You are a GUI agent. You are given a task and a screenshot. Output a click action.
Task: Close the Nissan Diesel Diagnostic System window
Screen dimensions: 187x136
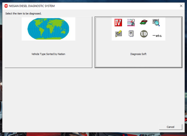point(181,6)
